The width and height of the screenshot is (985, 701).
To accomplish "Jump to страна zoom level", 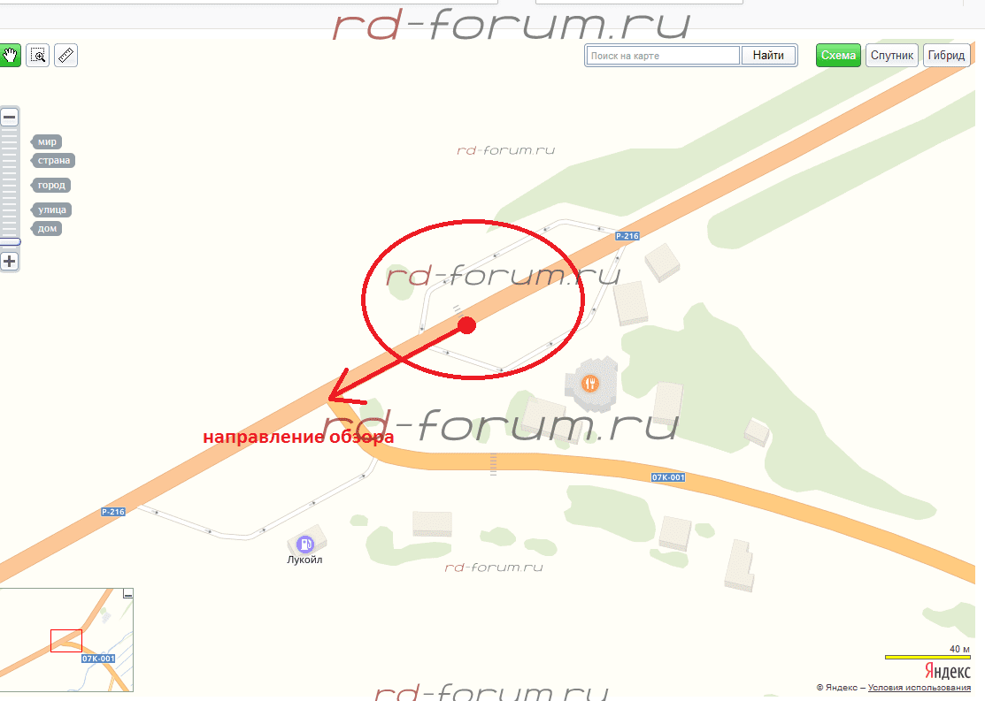I will 53,161.
